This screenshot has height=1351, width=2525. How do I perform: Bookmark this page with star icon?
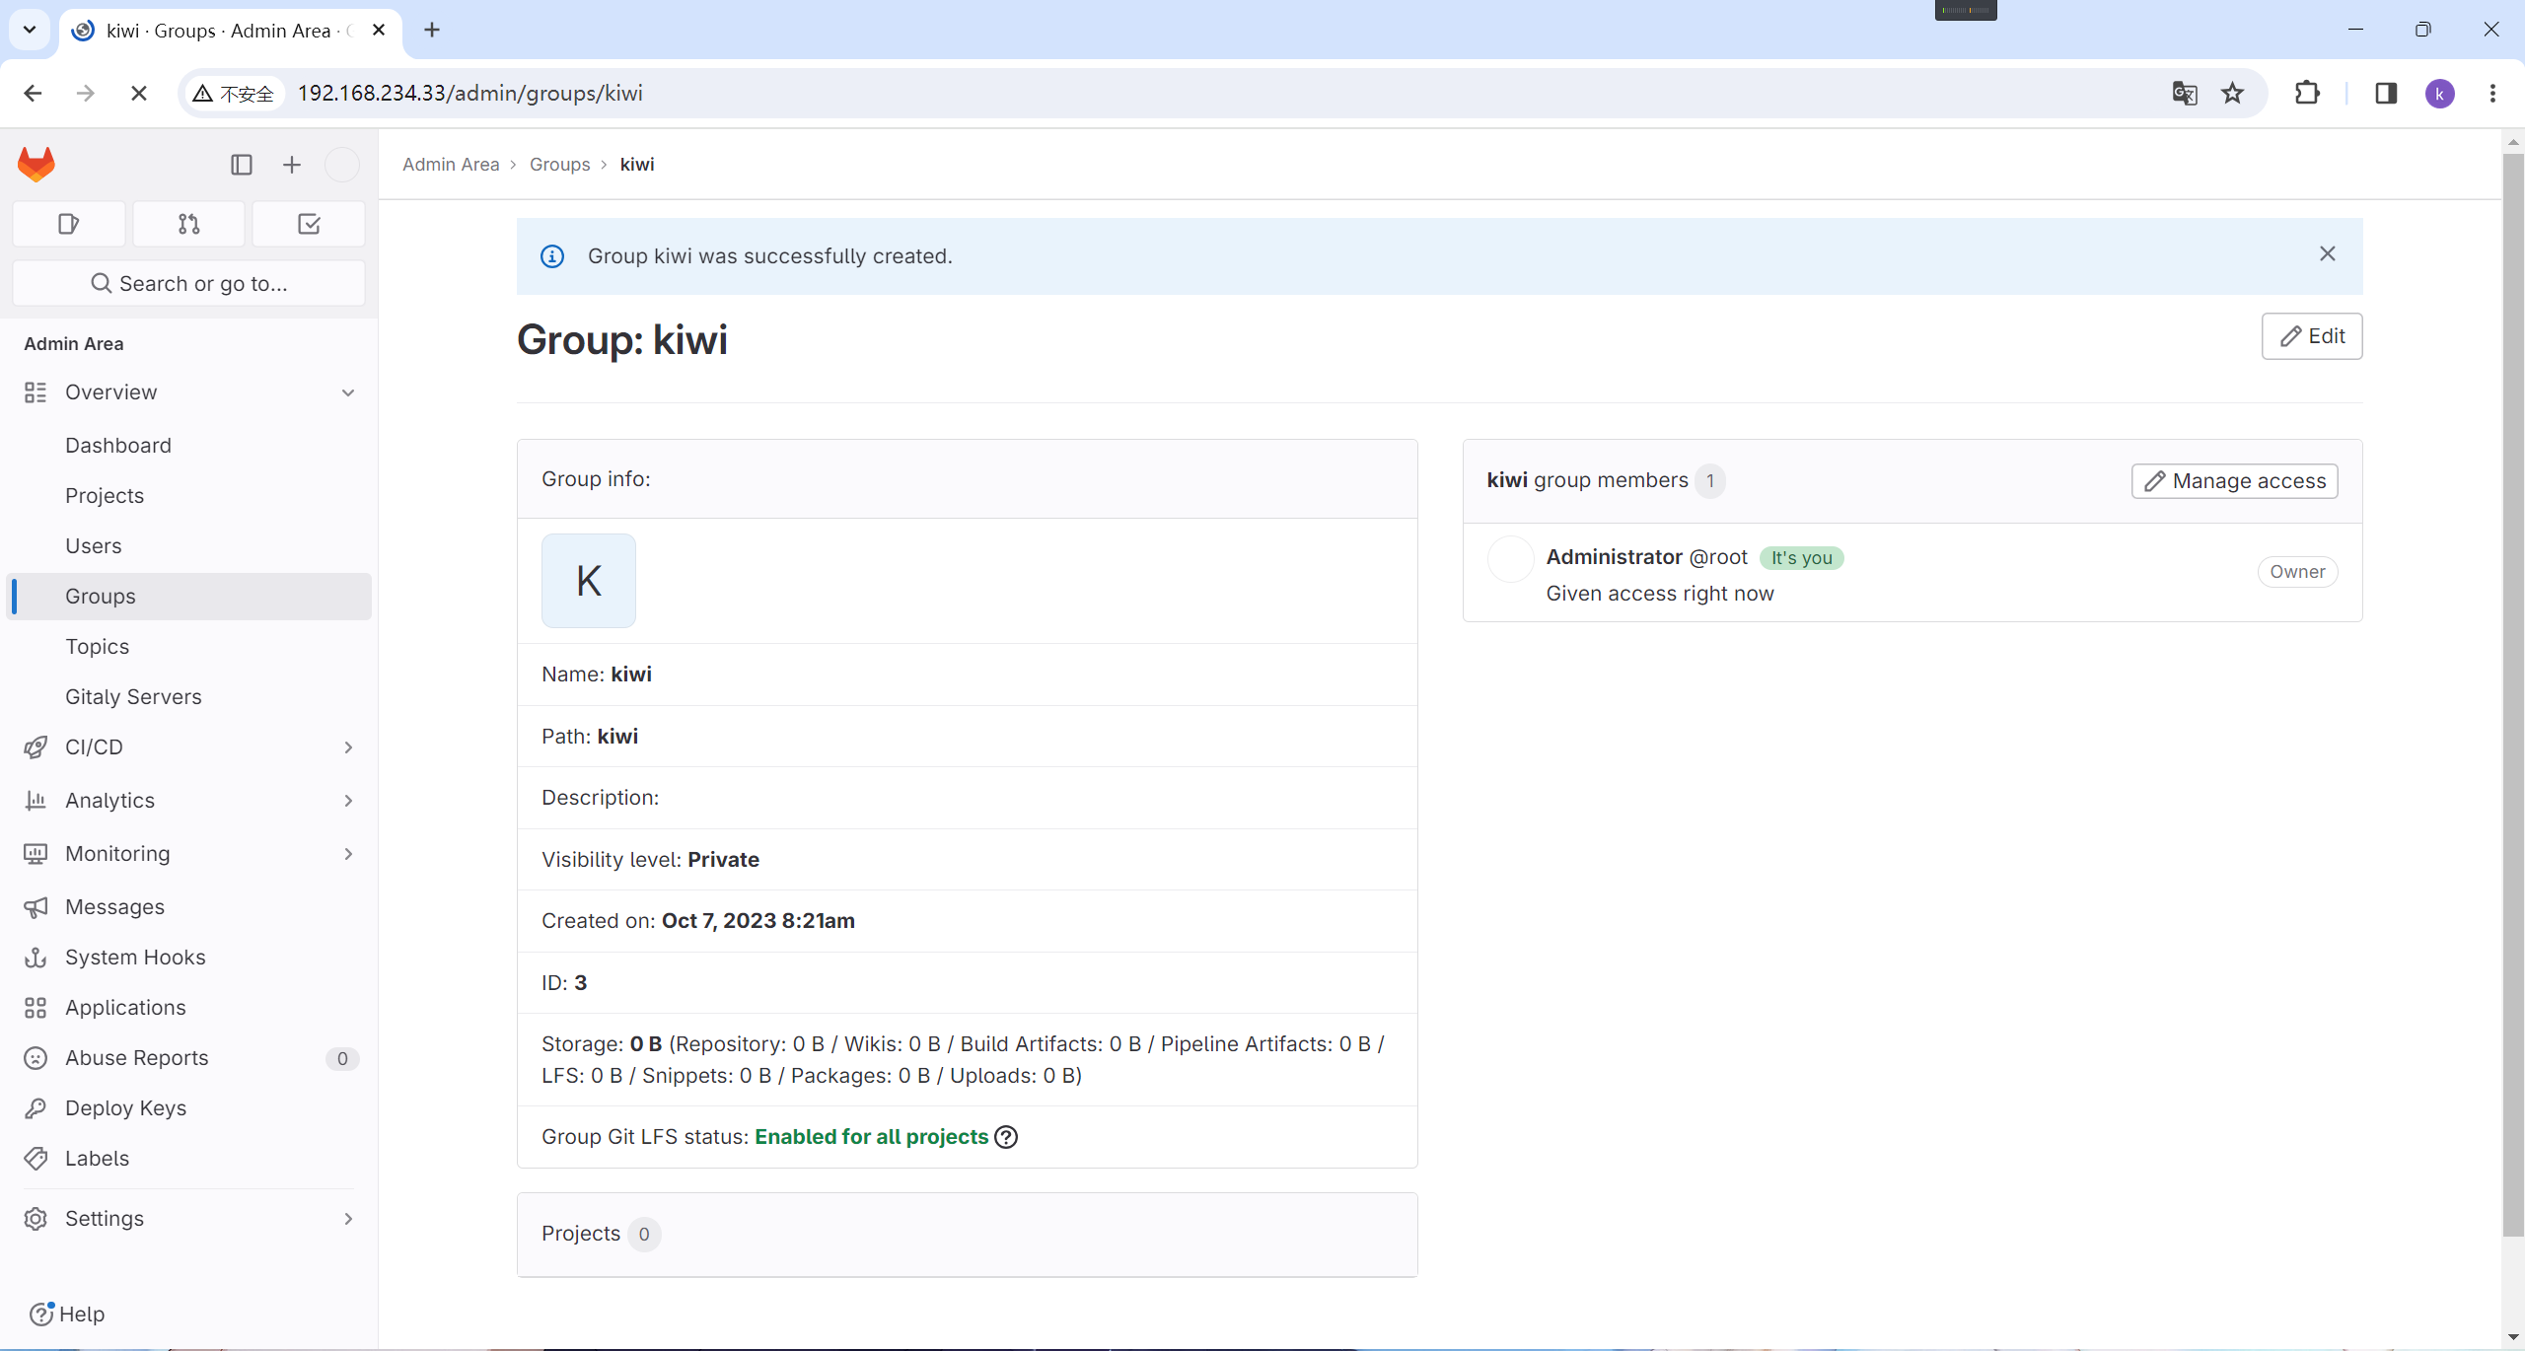[2232, 94]
